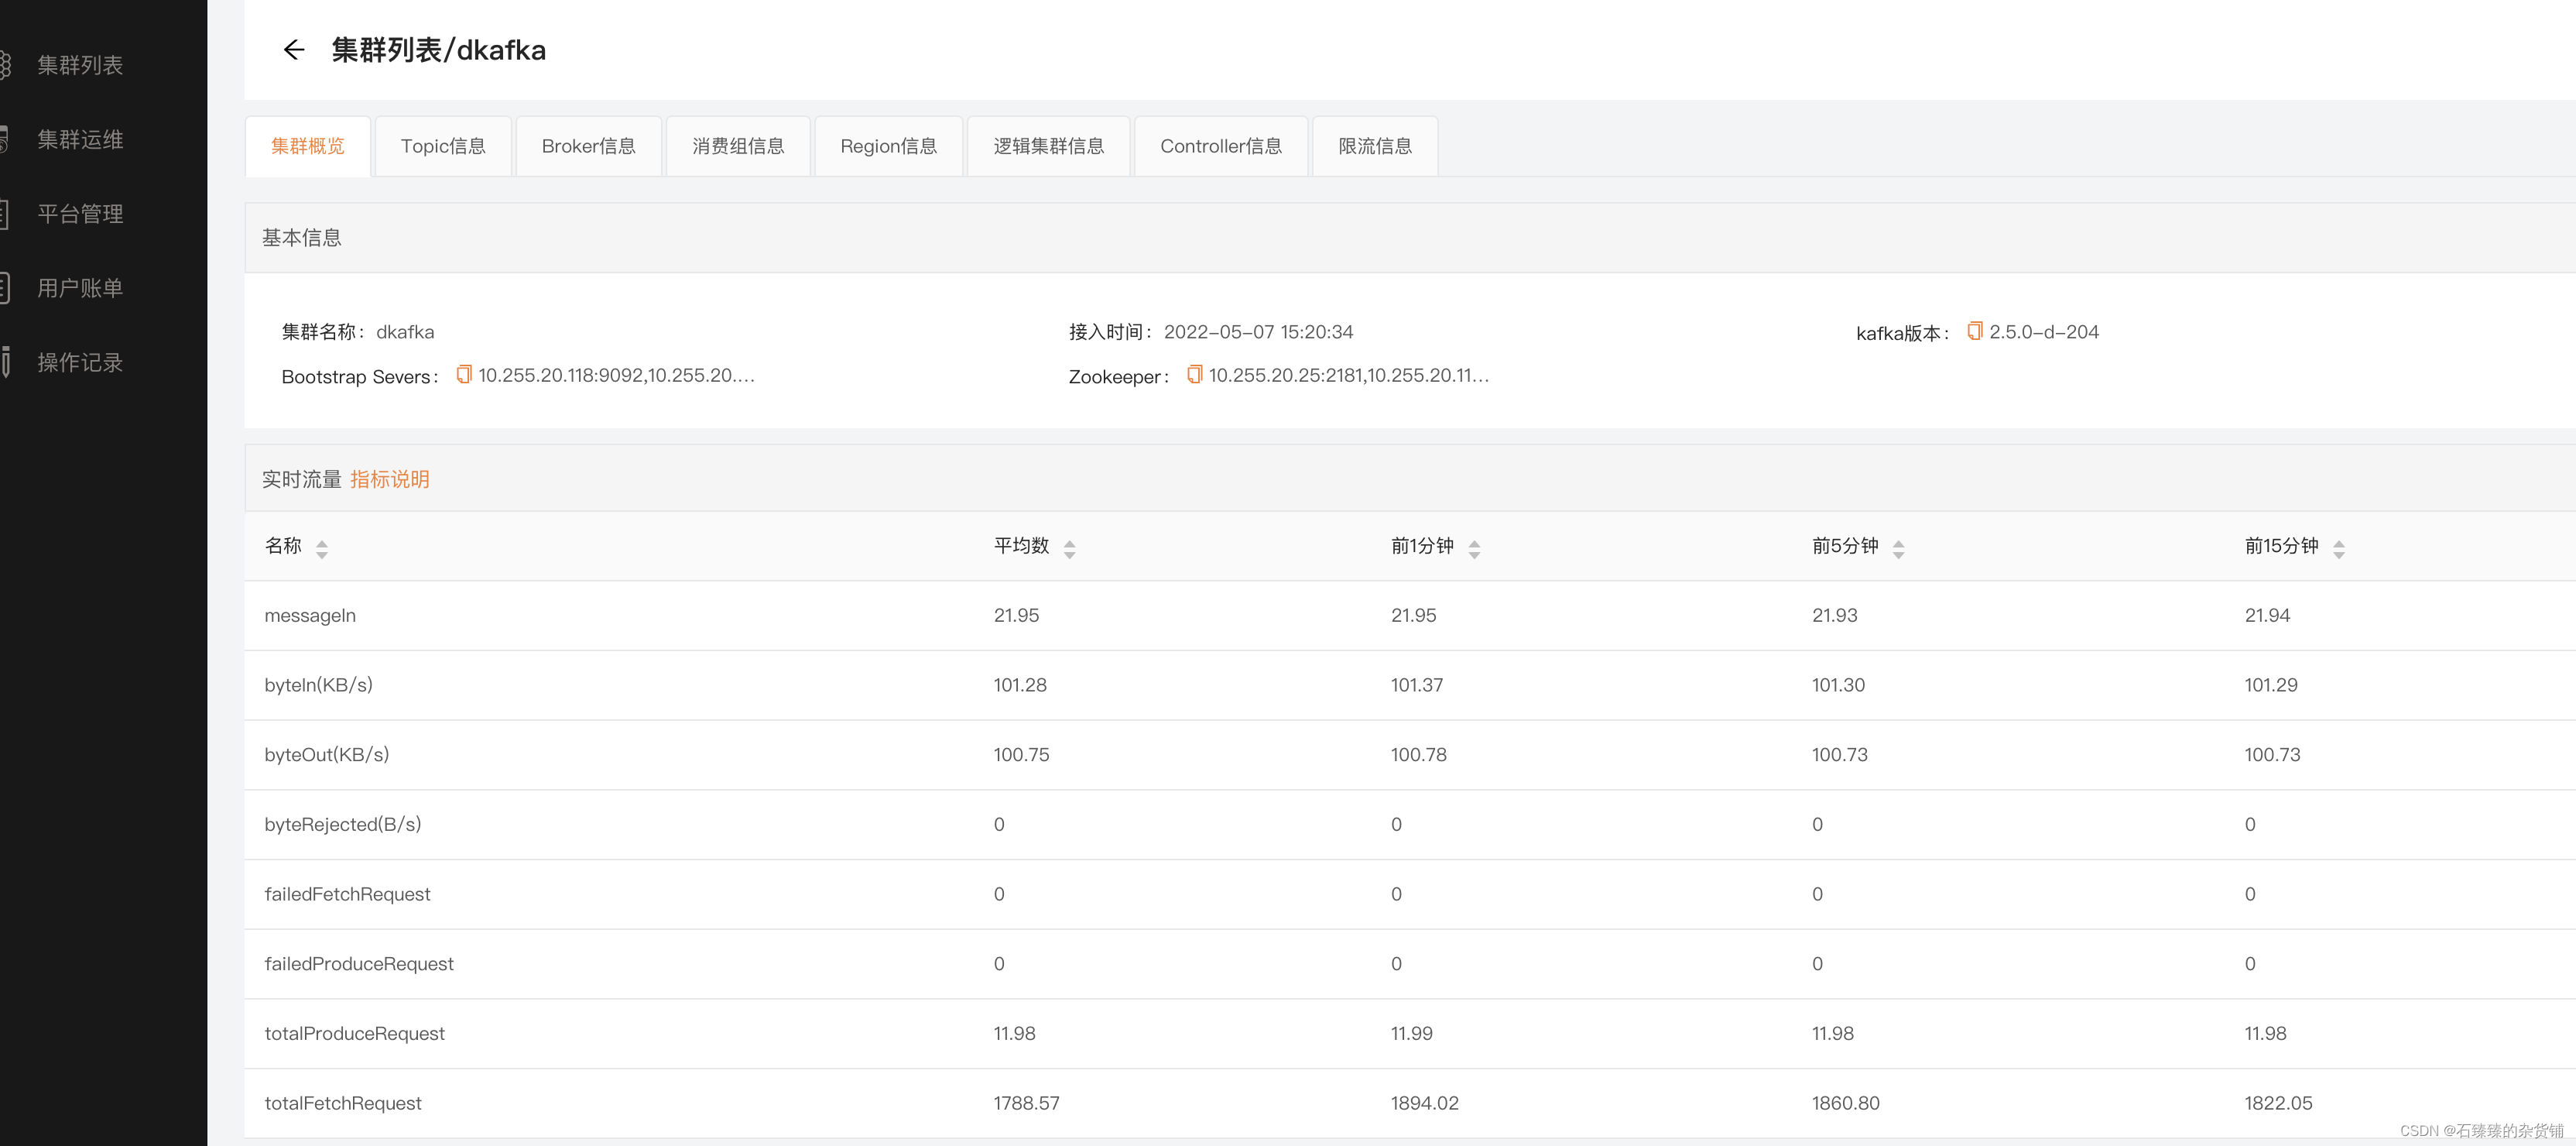Switch to the 消费组信息 tab
Viewport: 2576px width, 1146px height.
pyautogui.click(x=738, y=146)
